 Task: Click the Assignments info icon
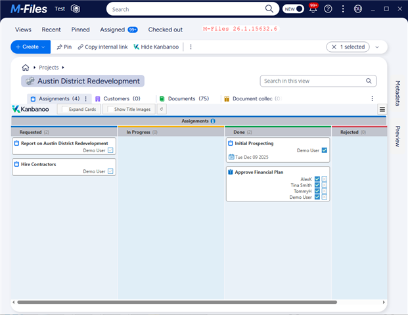click(213, 121)
